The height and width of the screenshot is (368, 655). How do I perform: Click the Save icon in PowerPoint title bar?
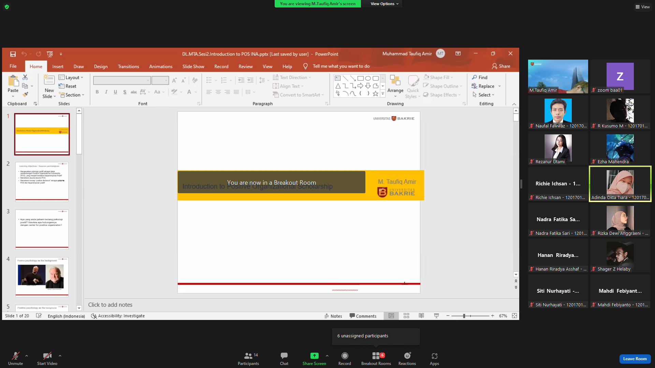pos(13,54)
